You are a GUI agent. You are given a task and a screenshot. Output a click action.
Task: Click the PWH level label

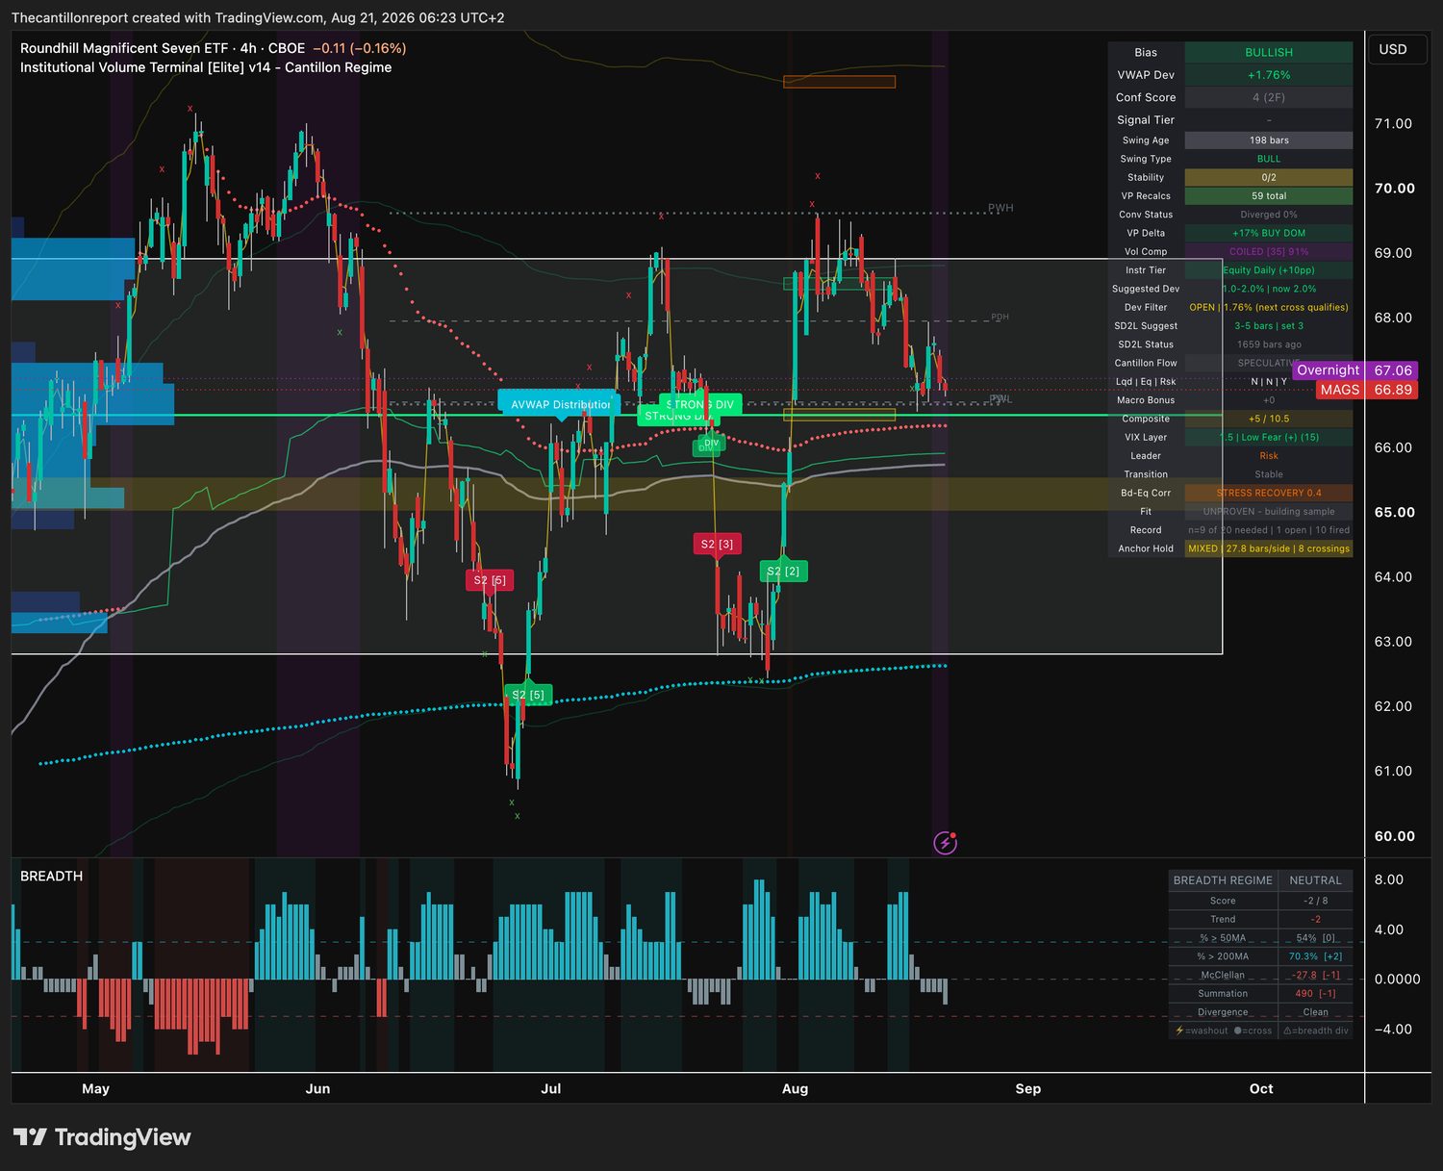point(1000,208)
